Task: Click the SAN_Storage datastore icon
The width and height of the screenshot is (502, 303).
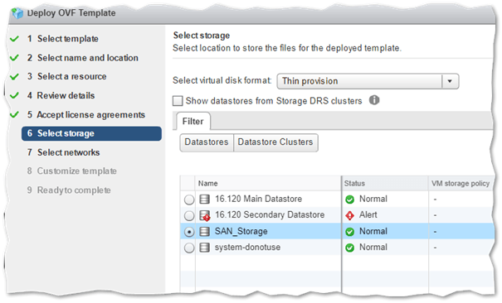Action: 205,232
